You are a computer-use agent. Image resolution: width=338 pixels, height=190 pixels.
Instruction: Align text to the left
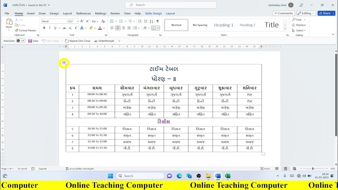click(x=112, y=28)
